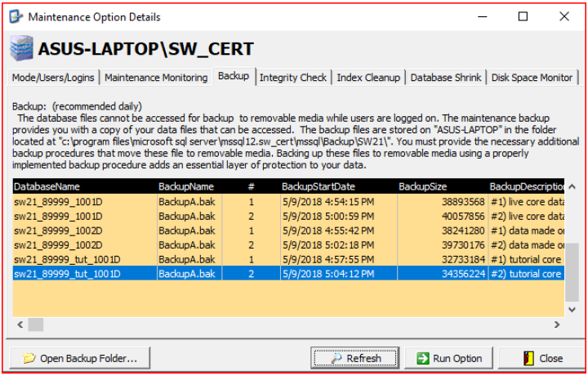Image resolution: width=588 pixels, height=376 pixels.
Task: Click '#1) data made' description cell
Action: 527,231
